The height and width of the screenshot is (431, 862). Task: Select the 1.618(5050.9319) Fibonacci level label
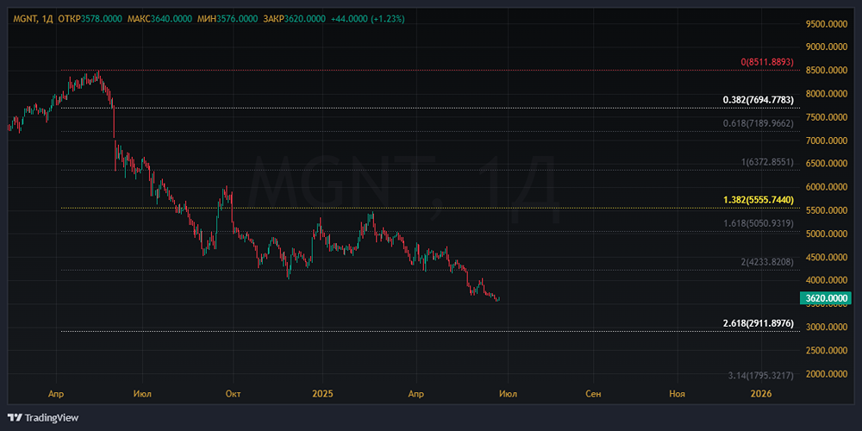click(759, 223)
